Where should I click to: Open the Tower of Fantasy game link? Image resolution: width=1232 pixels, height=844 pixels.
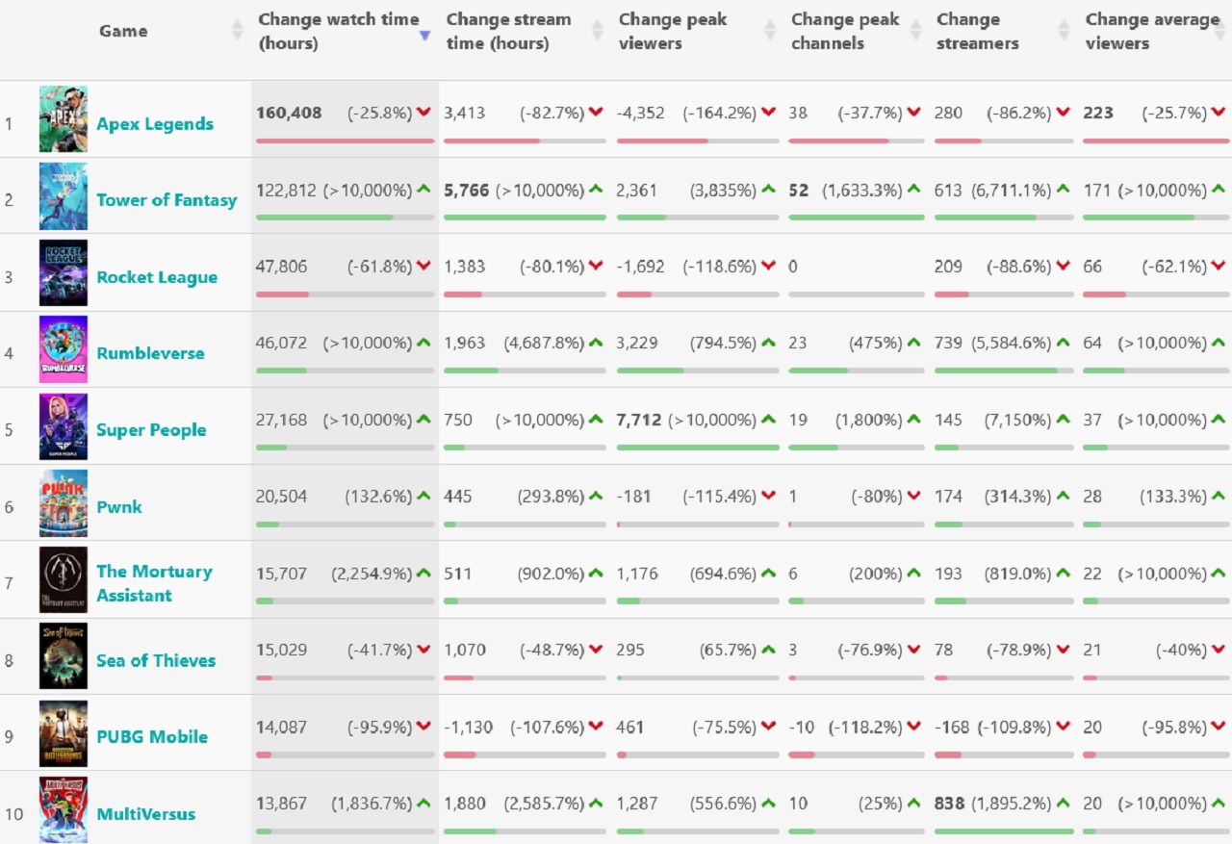pos(167,200)
